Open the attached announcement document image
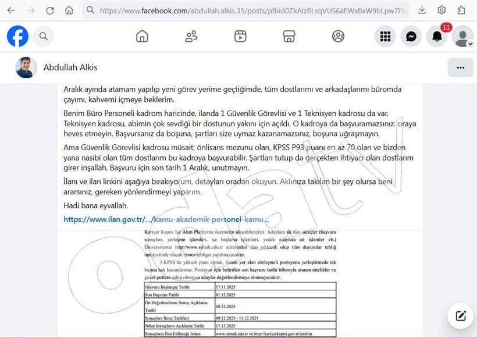Viewport: 477px width, 338px height. tap(240, 283)
